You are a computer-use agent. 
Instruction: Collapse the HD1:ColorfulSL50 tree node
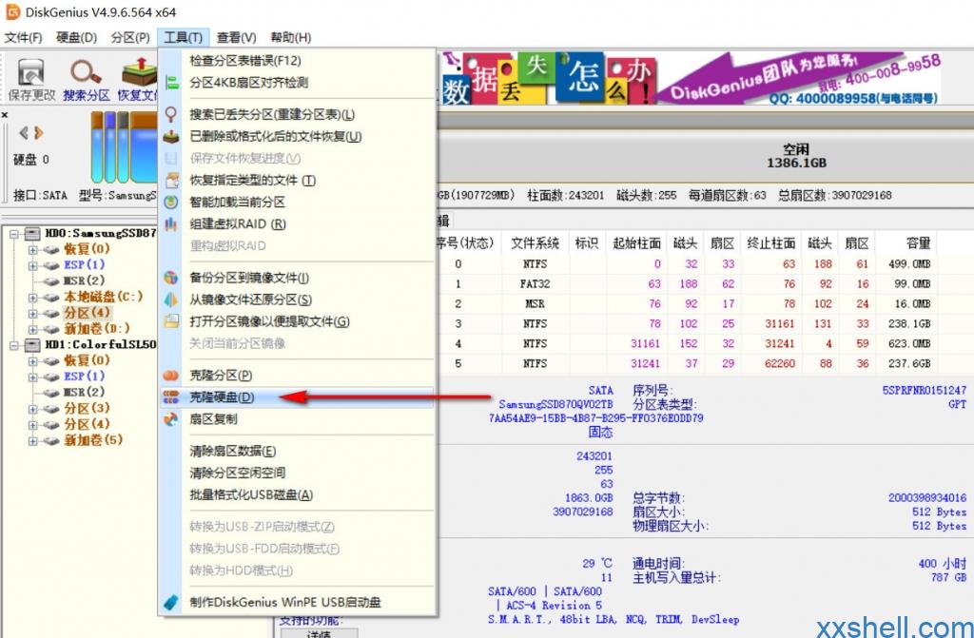click(14, 345)
